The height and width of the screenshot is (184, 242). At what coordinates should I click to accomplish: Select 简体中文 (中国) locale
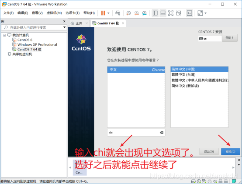(x=199, y=69)
